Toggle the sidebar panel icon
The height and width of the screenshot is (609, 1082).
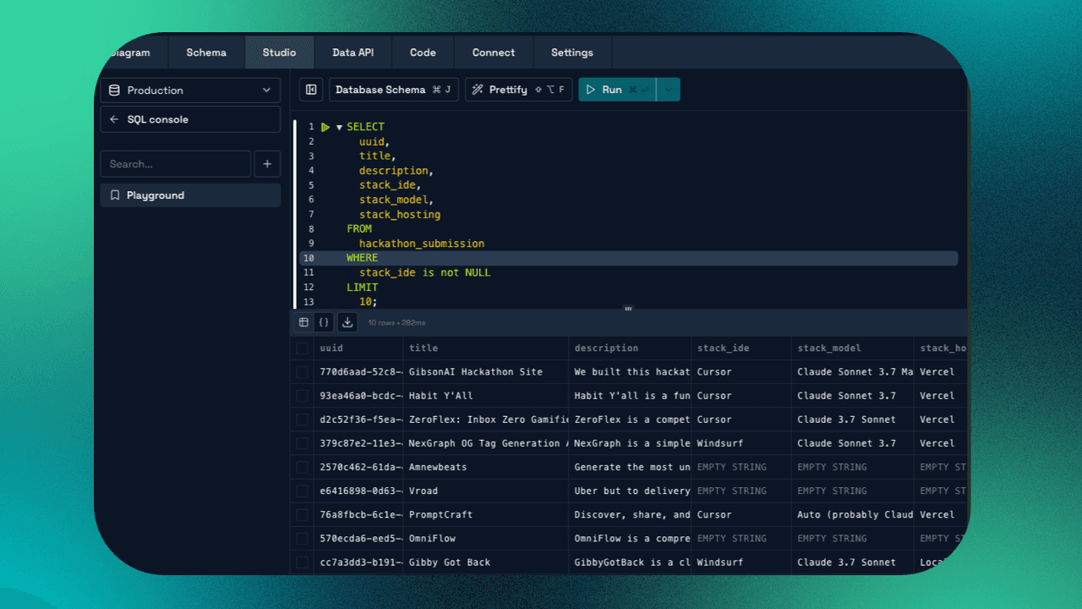[x=311, y=90]
